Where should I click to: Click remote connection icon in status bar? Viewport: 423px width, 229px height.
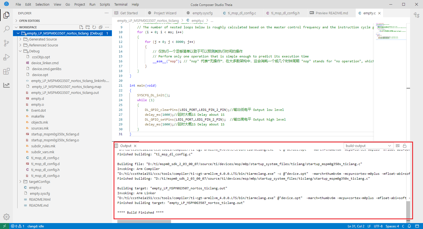pyautogui.click(x=4, y=226)
